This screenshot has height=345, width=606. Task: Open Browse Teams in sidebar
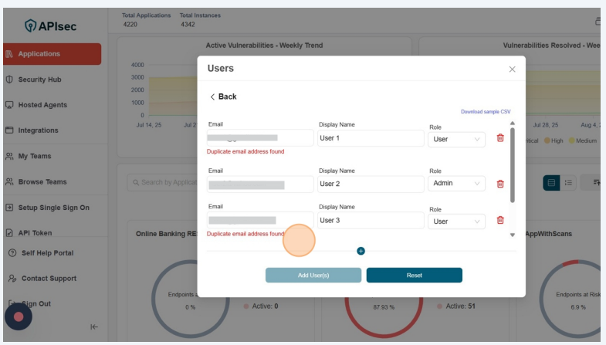click(x=42, y=182)
